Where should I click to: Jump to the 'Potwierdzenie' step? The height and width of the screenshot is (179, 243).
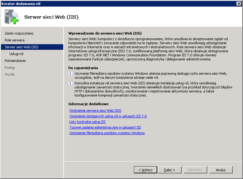click(15, 61)
